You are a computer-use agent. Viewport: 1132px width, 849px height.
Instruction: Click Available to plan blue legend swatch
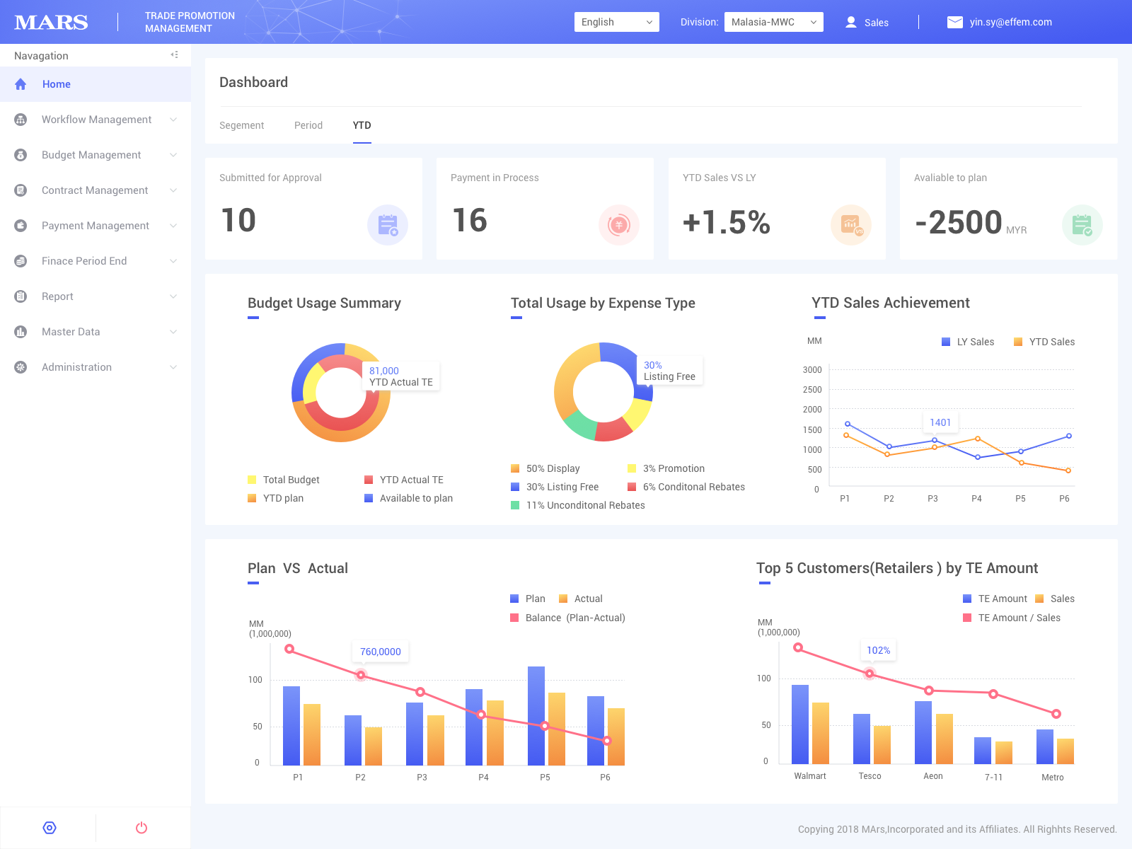[x=369, y=498]
